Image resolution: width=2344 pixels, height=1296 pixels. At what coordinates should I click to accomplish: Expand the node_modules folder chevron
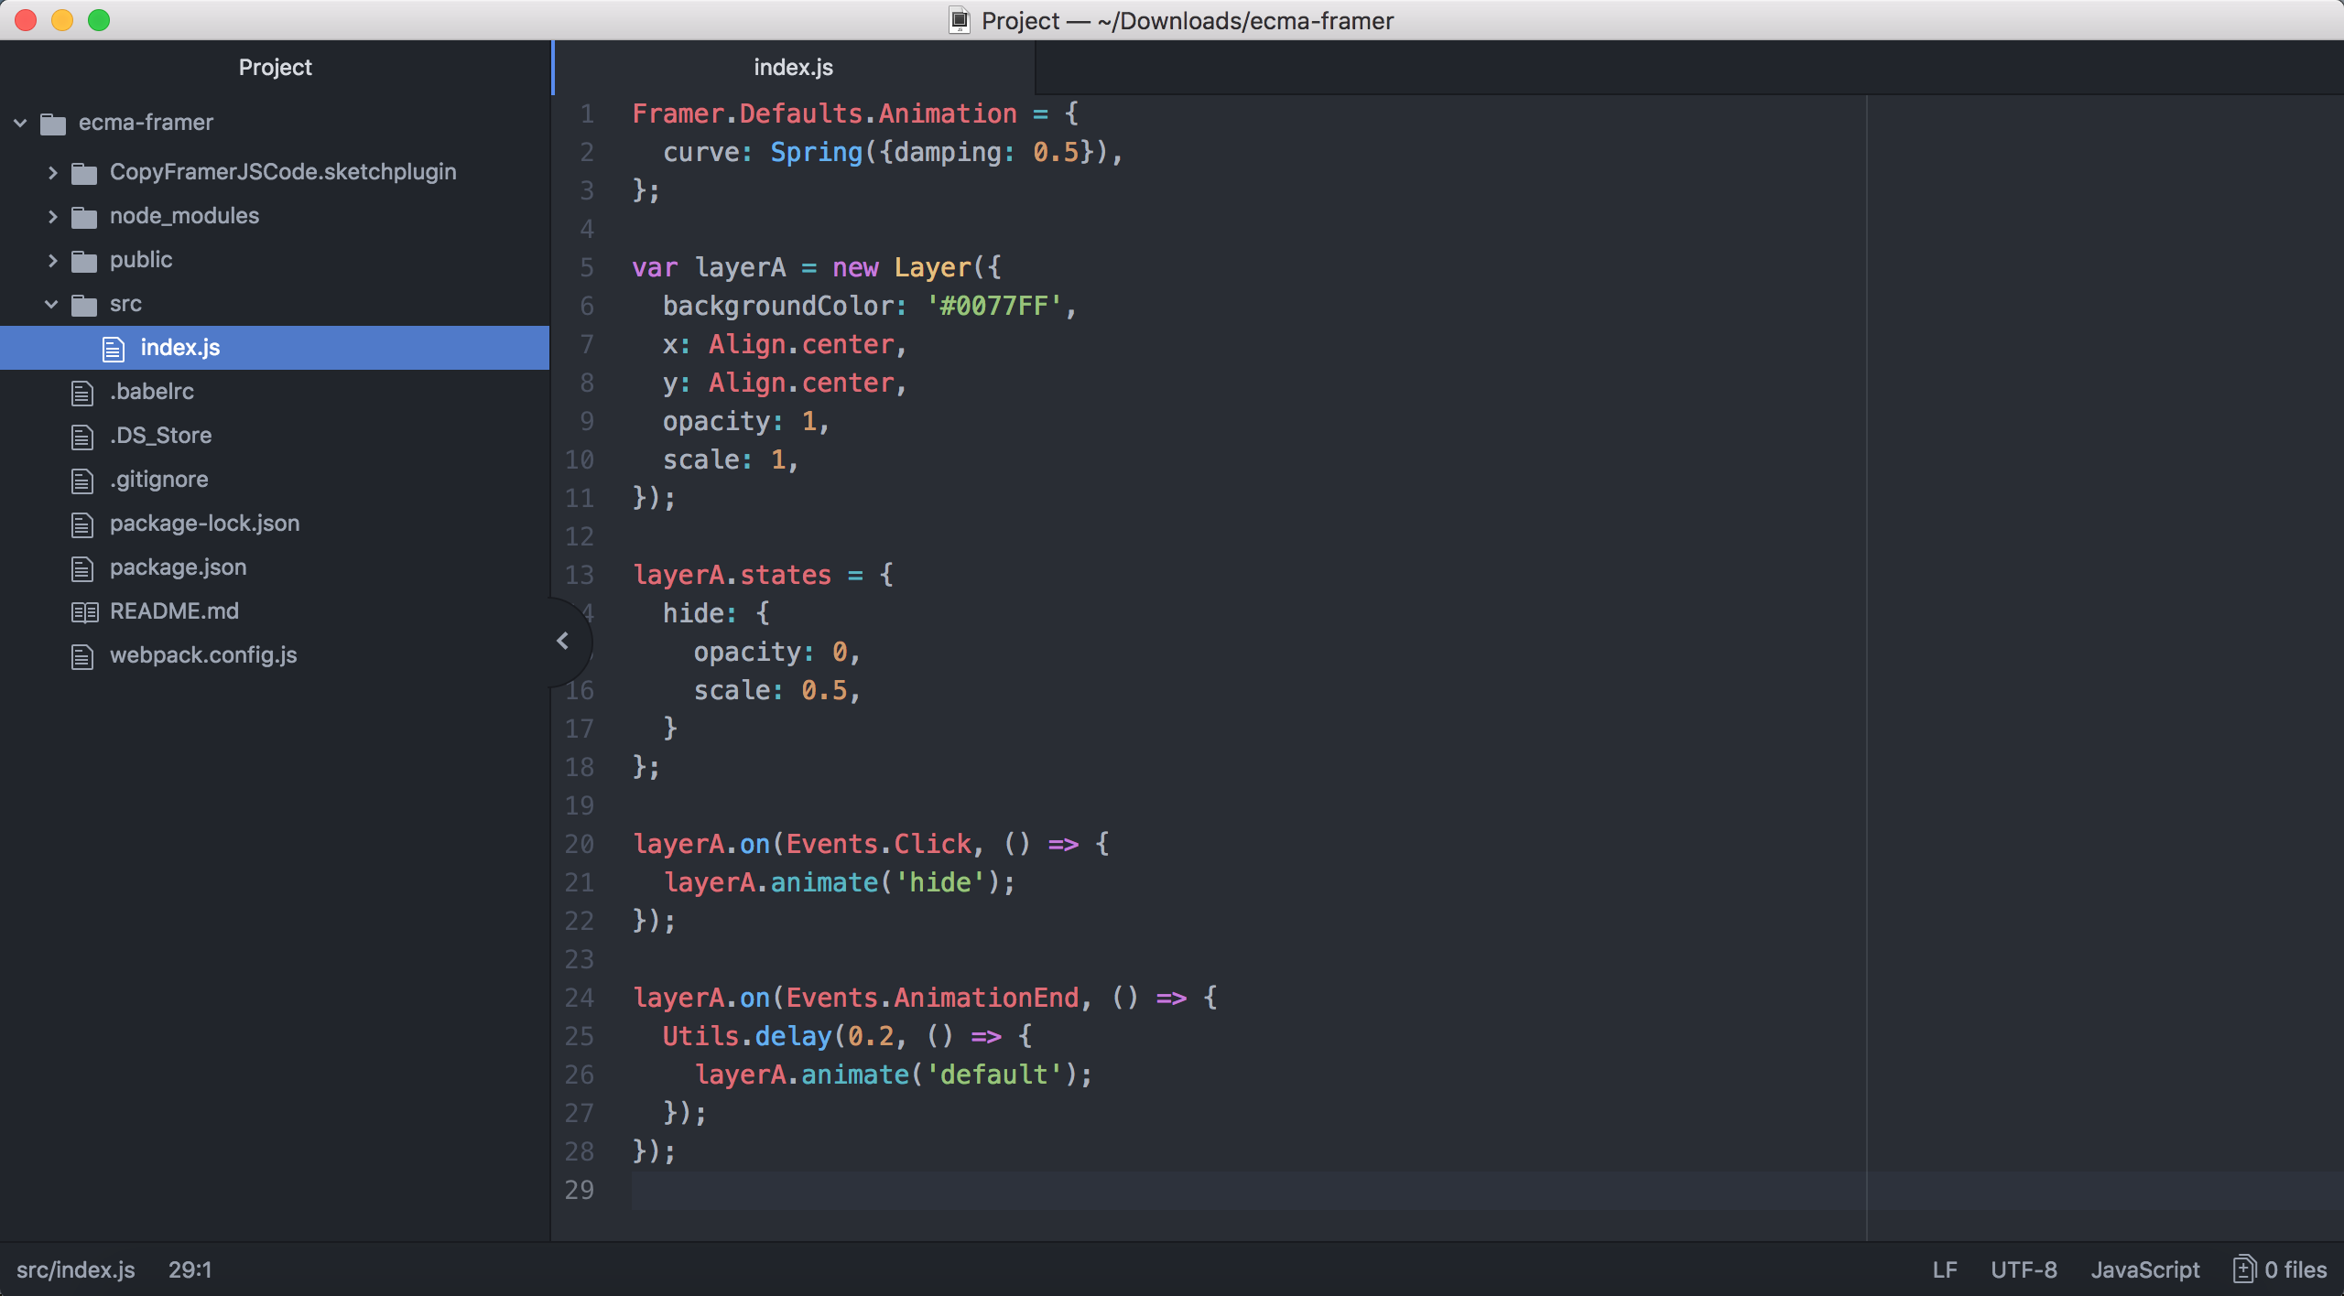[52, 216]
